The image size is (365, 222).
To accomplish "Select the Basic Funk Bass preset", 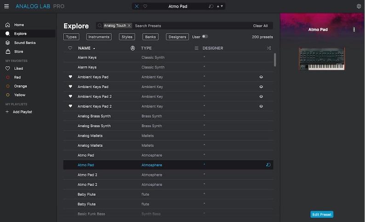I will tap(168, 214).
